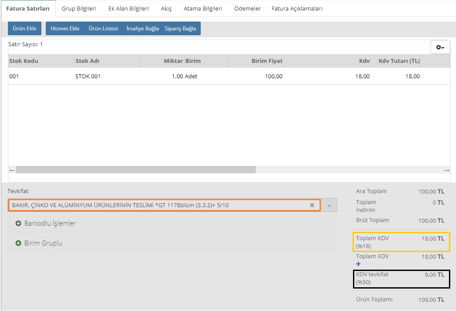Go to the Ödemeler tab
Image resolution: width=456 pixels, height=311 pixels.
pos(247,8)
